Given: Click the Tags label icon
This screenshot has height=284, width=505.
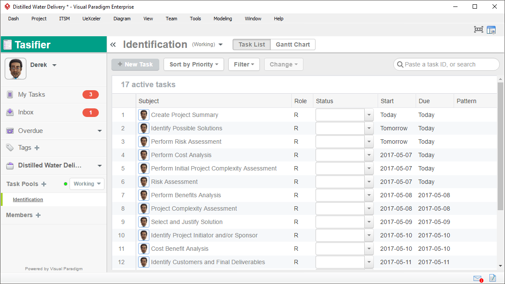Looking at the screenshot, I should pos(10,148).
